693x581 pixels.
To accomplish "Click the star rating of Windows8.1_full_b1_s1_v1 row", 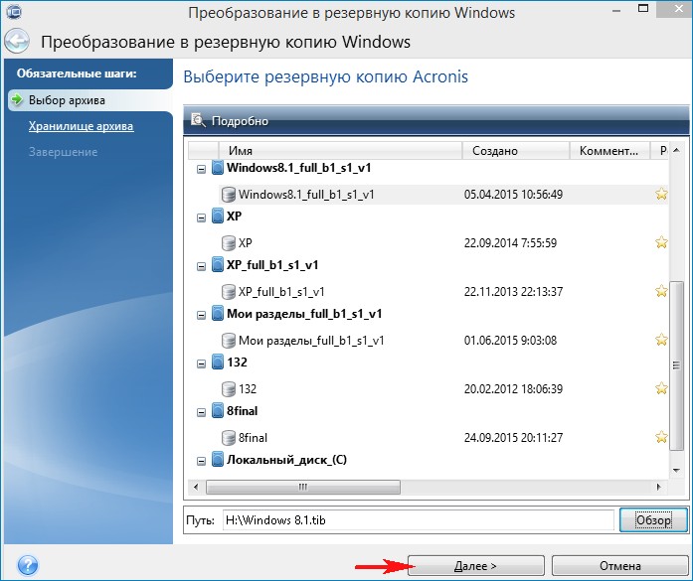I will [x=661, y=194].
